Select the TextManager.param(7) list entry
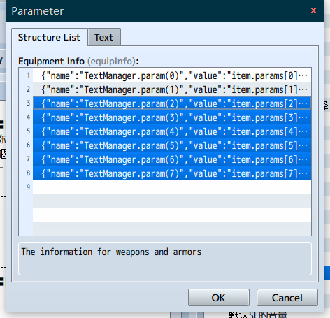The width and height of the screenshot is (330, 318). (x=172, y=173)
